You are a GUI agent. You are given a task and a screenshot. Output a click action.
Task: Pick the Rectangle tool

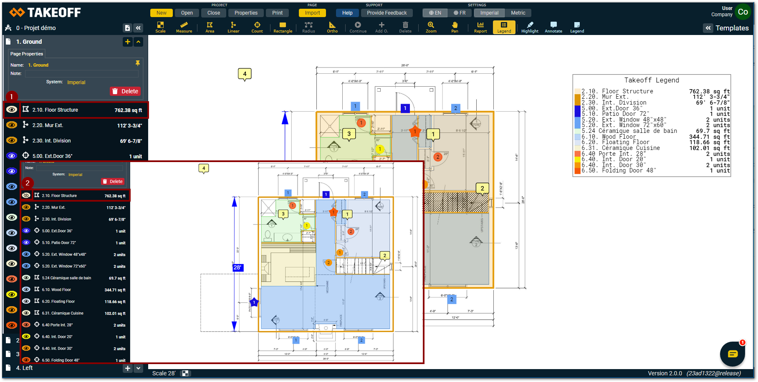[283, 27]
